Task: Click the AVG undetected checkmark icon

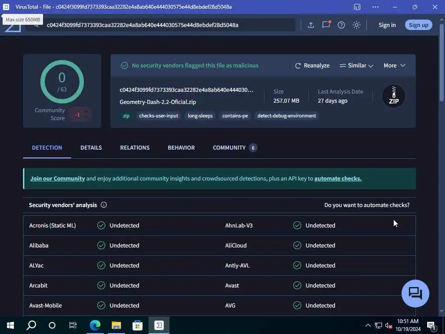Action: pyautogui.click(x=297, y=306)
